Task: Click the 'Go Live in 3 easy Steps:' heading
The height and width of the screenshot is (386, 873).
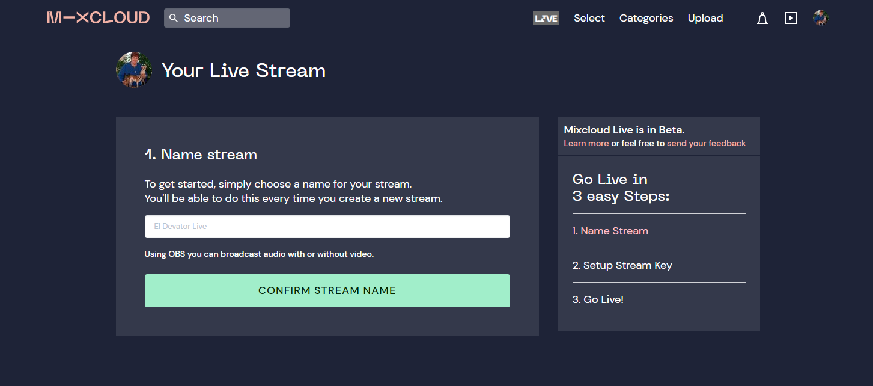Action: point(621,188)
